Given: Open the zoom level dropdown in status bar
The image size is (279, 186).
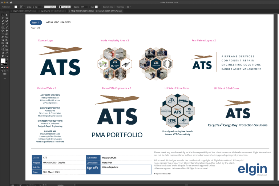Looking at the screenshot, I should (18, 185).
